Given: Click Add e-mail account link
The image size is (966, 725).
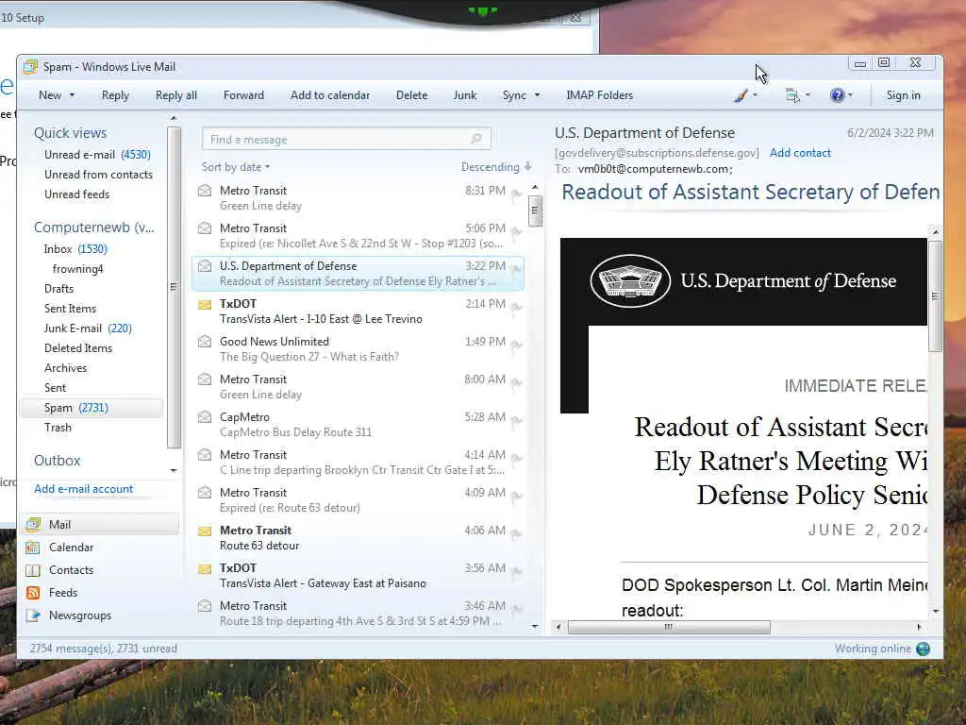Looking at the screenshot, I should (x=84, y=489).
